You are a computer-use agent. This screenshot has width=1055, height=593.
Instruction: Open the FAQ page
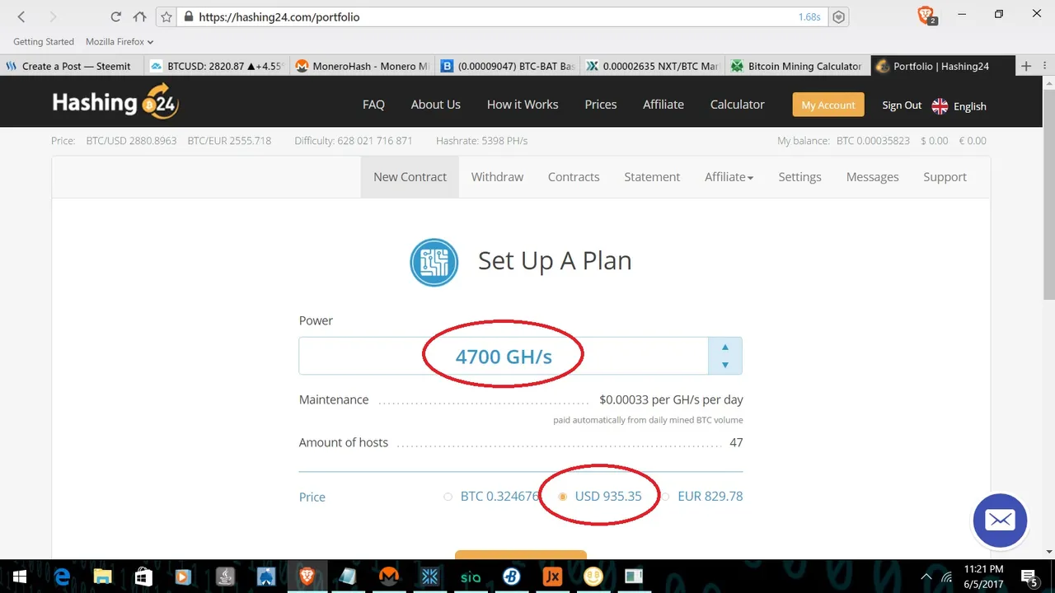[x=373, y=105]
